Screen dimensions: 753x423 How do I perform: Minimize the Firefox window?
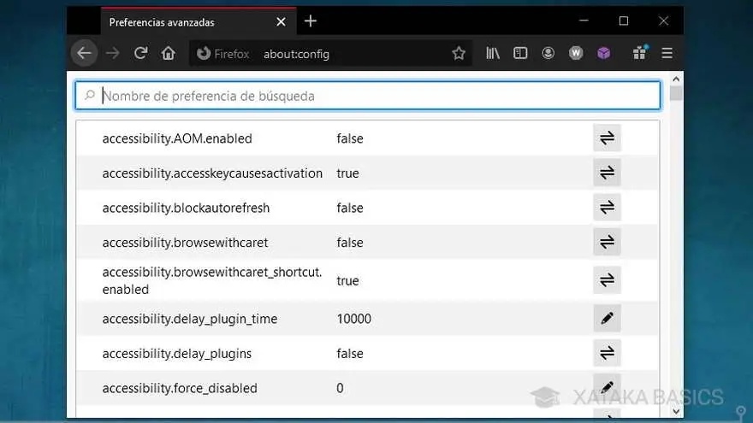tap(584, 21)
